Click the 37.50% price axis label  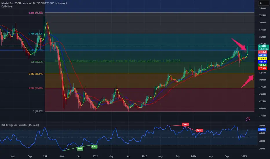pos(263,116)
